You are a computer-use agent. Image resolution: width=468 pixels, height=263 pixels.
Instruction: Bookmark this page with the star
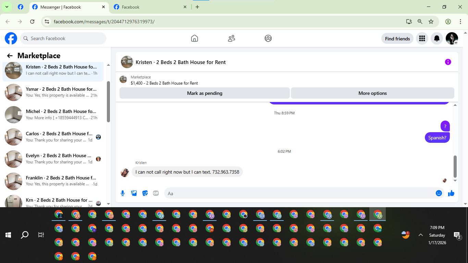pos(431,22)
